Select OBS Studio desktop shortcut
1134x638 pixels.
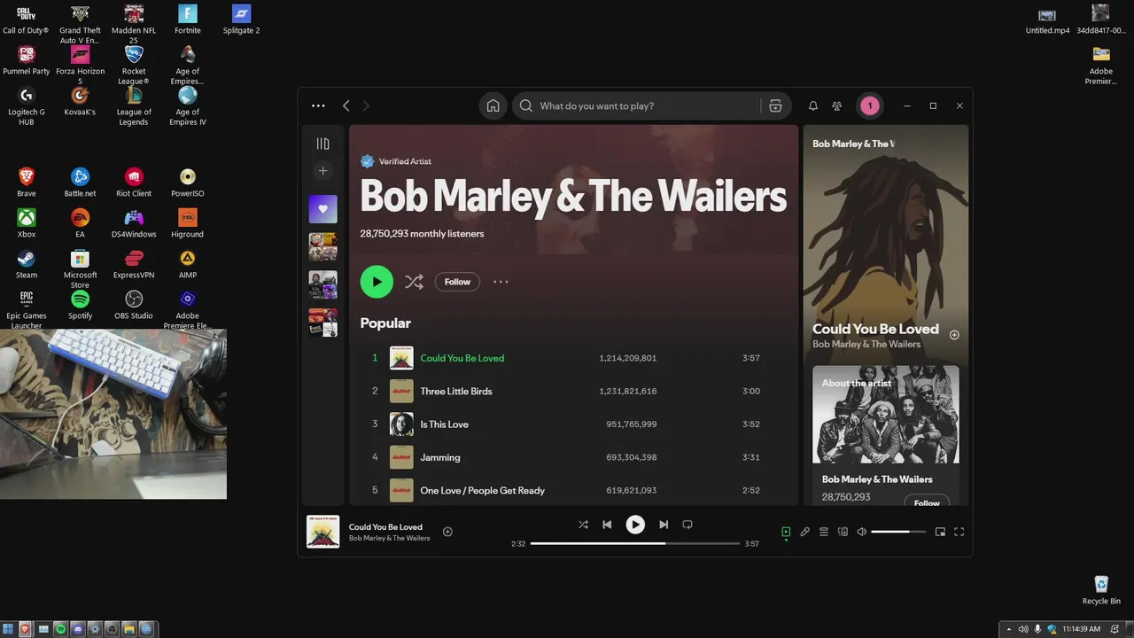[x=134, y=304]
